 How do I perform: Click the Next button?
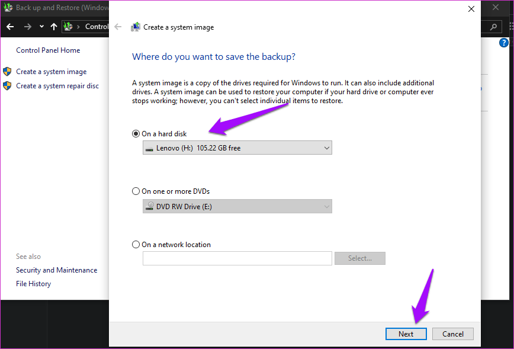tap(406, 334)
